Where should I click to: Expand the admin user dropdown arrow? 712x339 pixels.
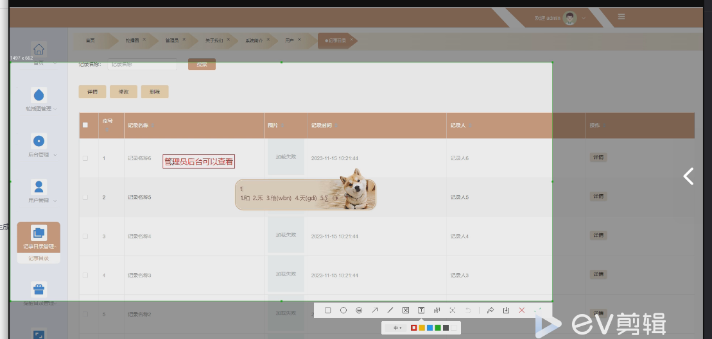point(584,18)
